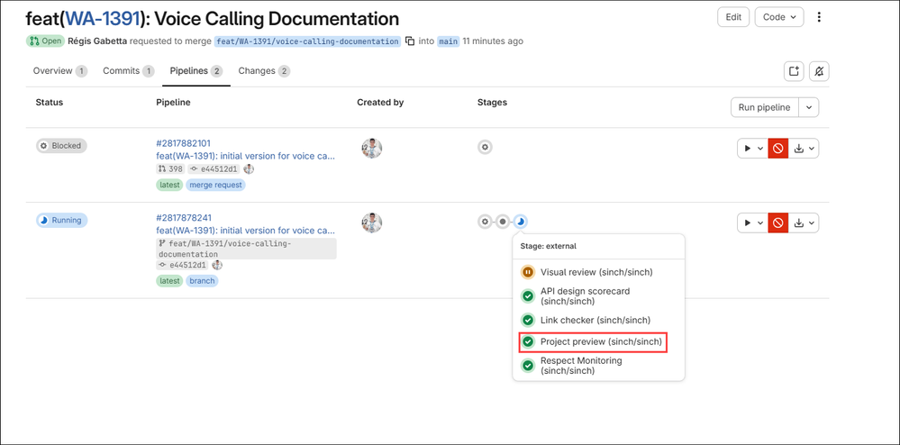Open pipeline link #2817878241
The image size is (900, 445).
(x=184, y=218)
